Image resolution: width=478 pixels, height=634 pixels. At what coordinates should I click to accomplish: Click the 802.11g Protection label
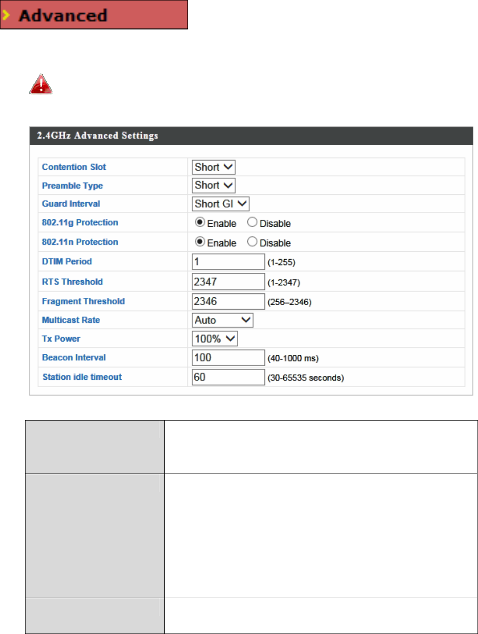pos(80,223)
